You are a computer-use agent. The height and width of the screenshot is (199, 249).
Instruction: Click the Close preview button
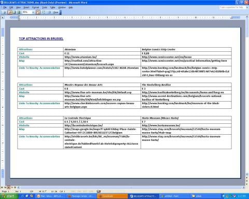tap(56, 12)
